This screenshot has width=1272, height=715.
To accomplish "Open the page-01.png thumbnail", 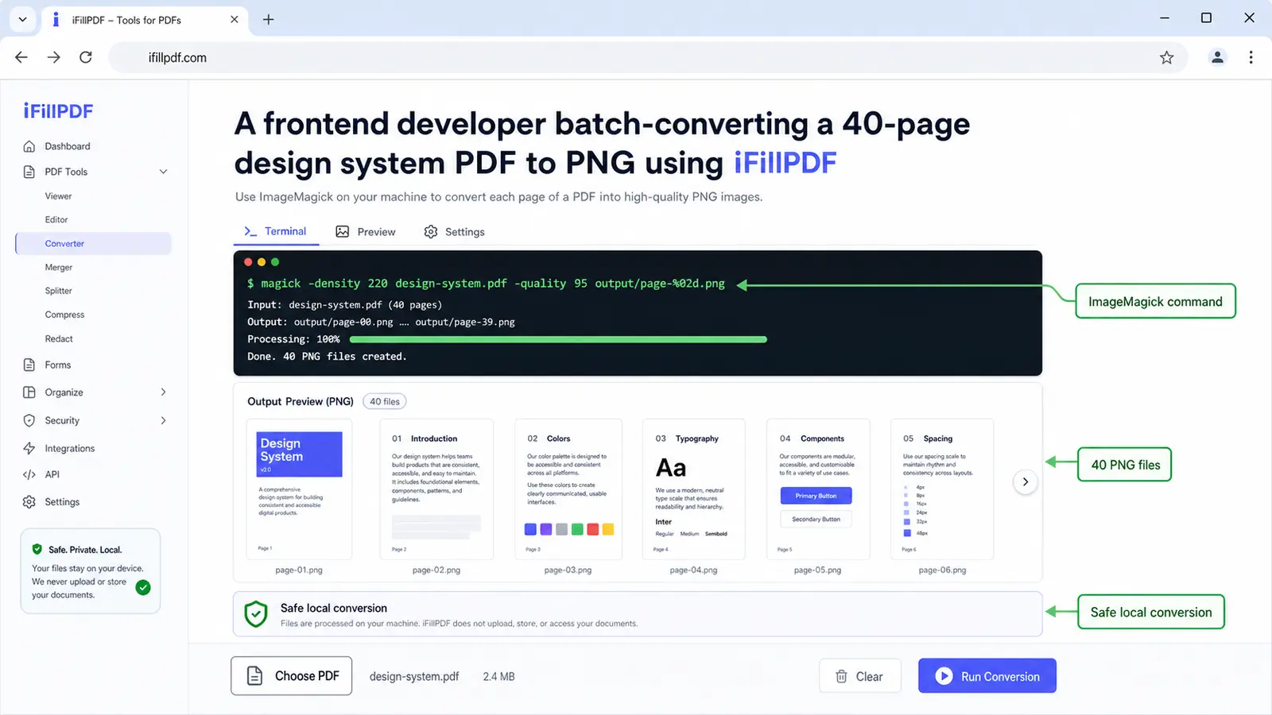I will 299,489.
